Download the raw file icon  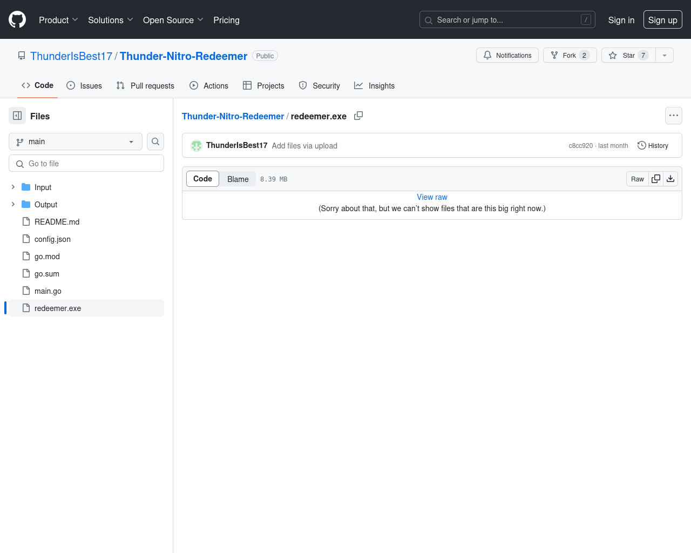point(670,179)
